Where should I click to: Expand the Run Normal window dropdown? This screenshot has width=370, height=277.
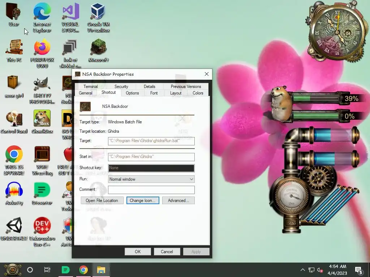(151, 179)
